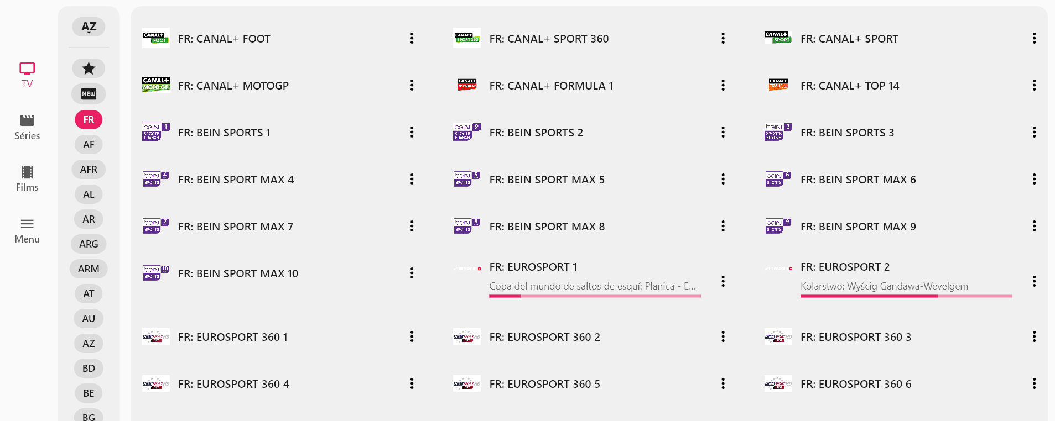The width and height of the screenshot is (1055, 421).
Task: Expand options for FR: BEIN SPORT MAX 10
Action: click(x=412, y=273)
